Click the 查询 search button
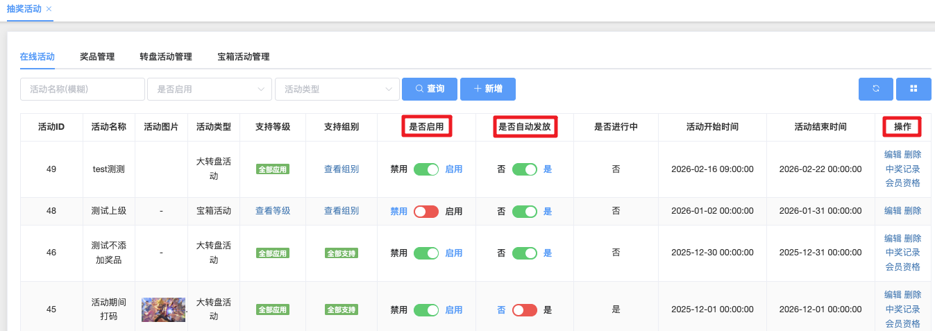935x331 pixels. tap(430, 89)
